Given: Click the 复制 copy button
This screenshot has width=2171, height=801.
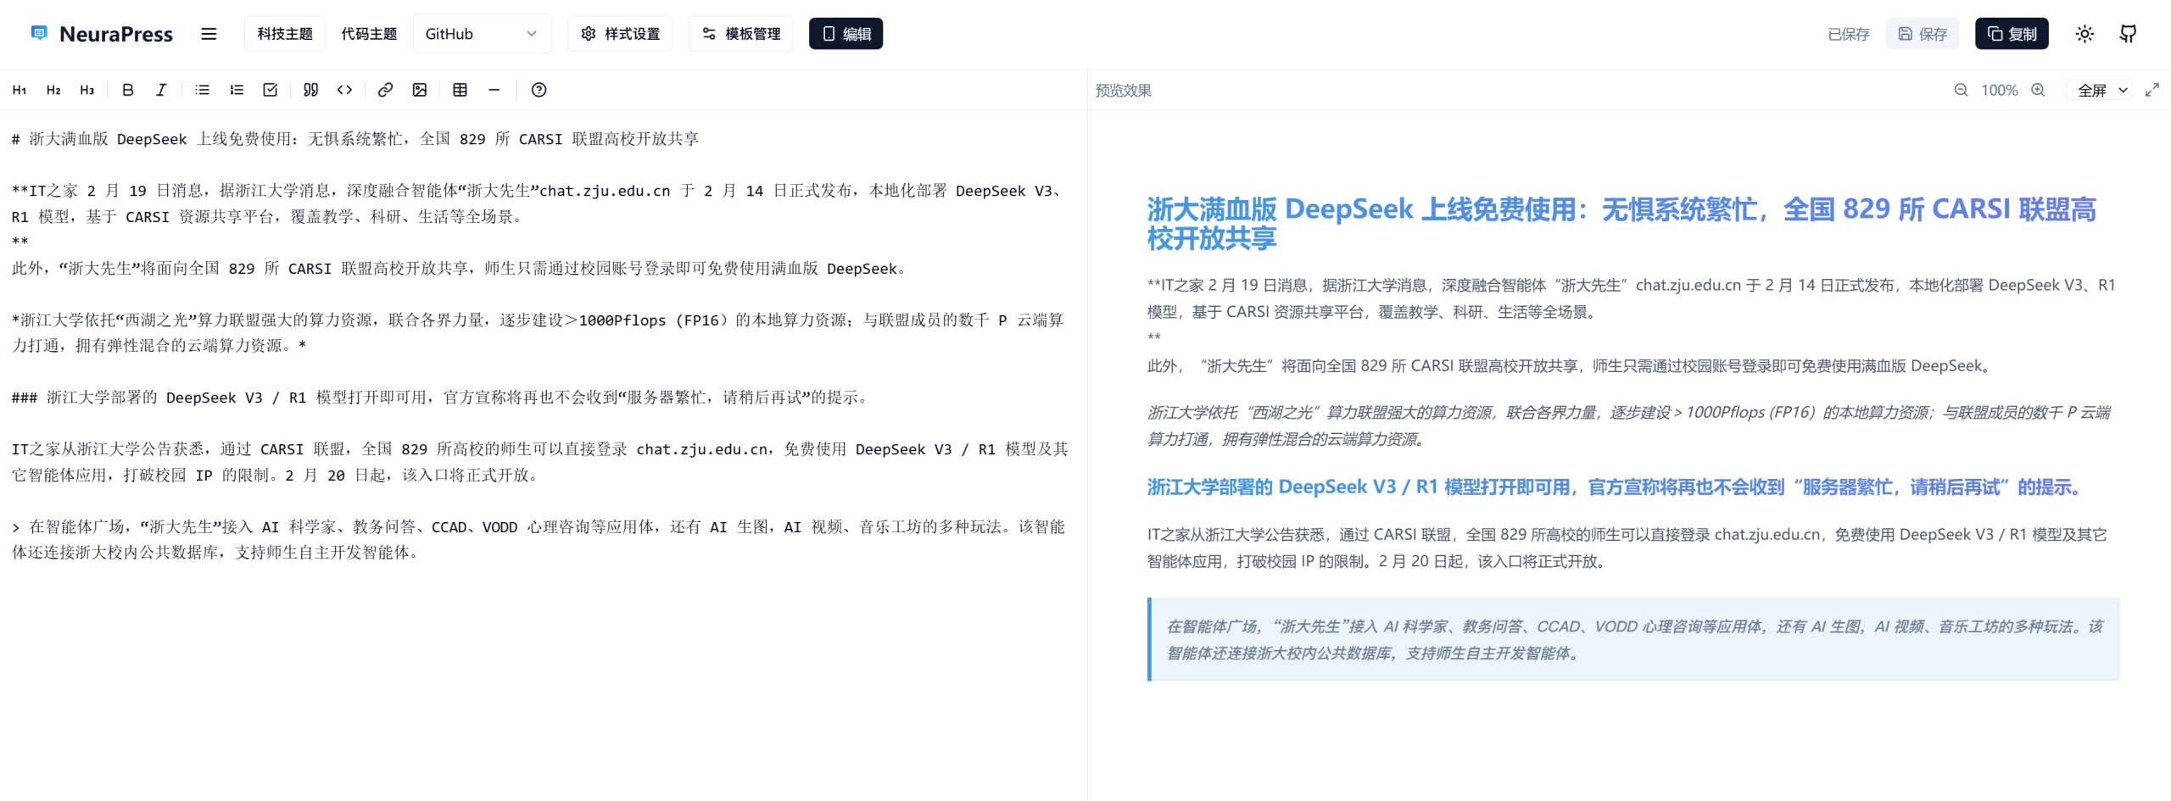Looking at the screenshot, I should [2012, 34].
